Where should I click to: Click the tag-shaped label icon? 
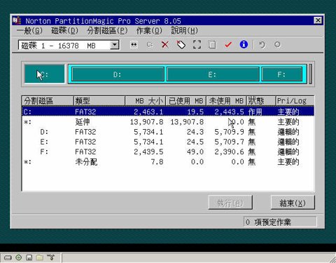(x=181, y=44)
